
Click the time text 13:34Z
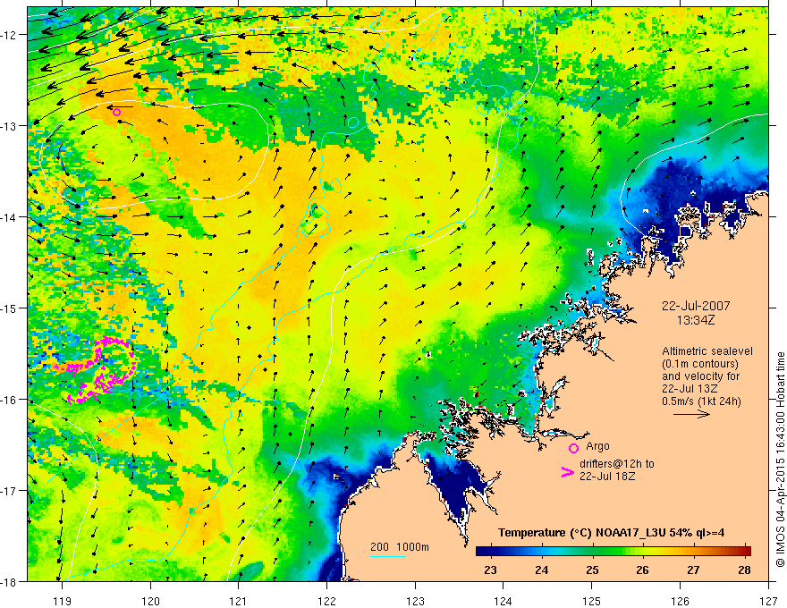(696, 320)
